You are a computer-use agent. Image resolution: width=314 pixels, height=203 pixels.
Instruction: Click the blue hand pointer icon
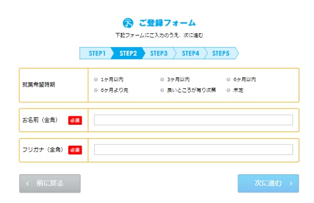point(128,23)
